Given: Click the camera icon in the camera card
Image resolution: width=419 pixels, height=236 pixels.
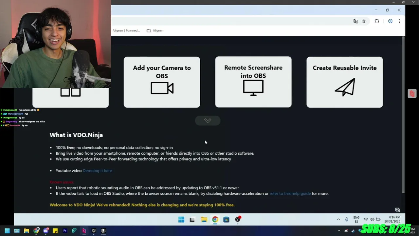Looking at the screenshot, I should [162, 88].
